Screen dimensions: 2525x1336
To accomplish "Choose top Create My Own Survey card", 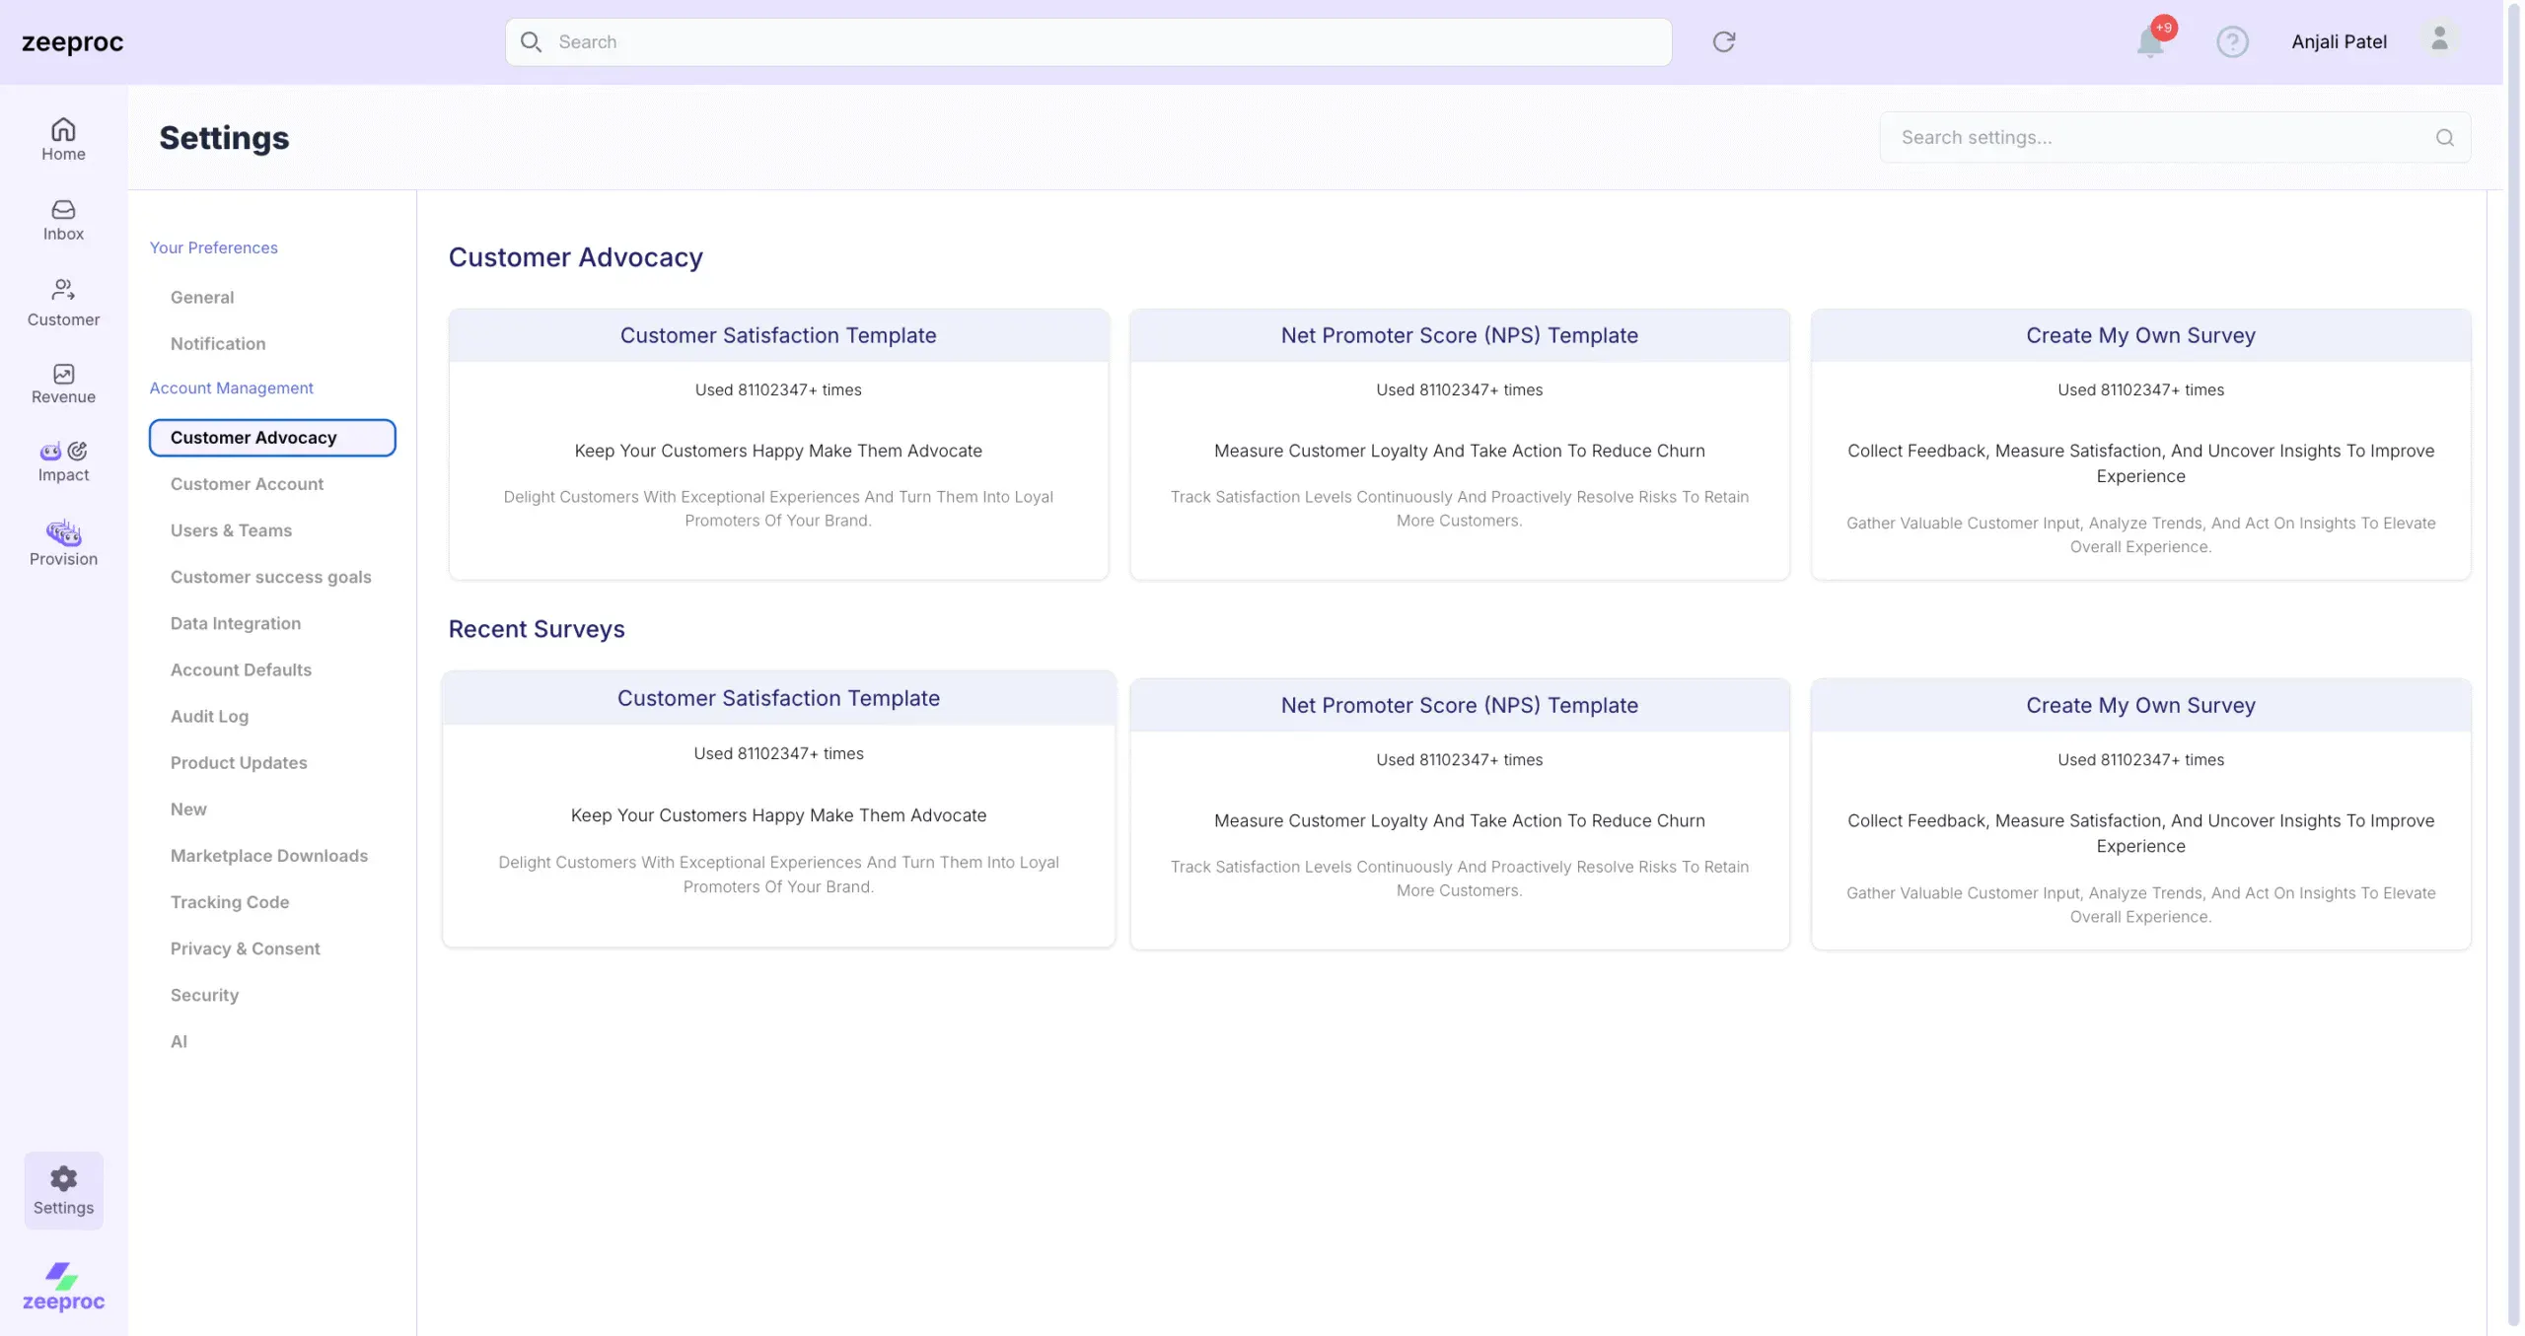I will pyautogui.click(x=2140, y=444).
